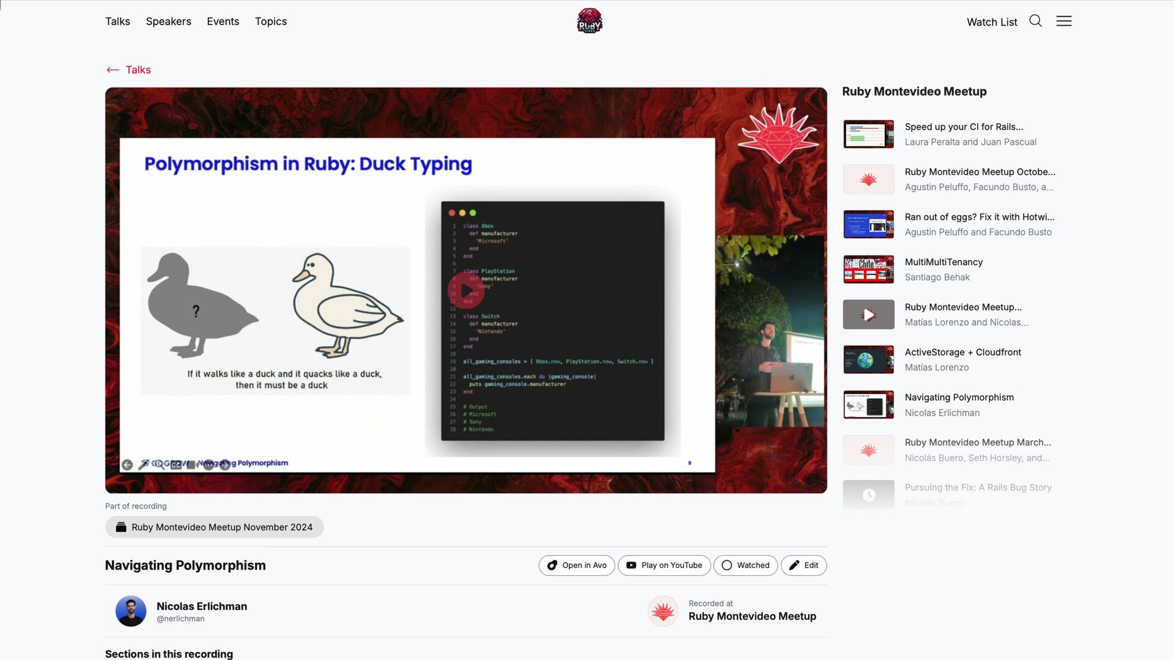Open the Ran out of eggs talk thumbnail

point(868,224)
